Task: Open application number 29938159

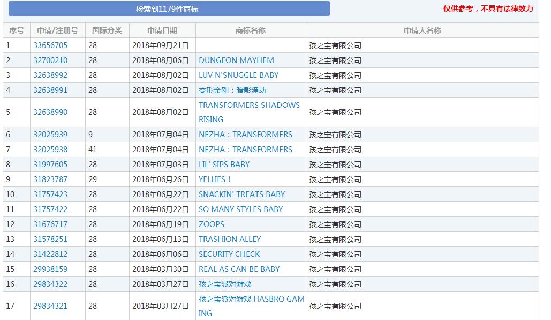Action: (x=50, y=269)
